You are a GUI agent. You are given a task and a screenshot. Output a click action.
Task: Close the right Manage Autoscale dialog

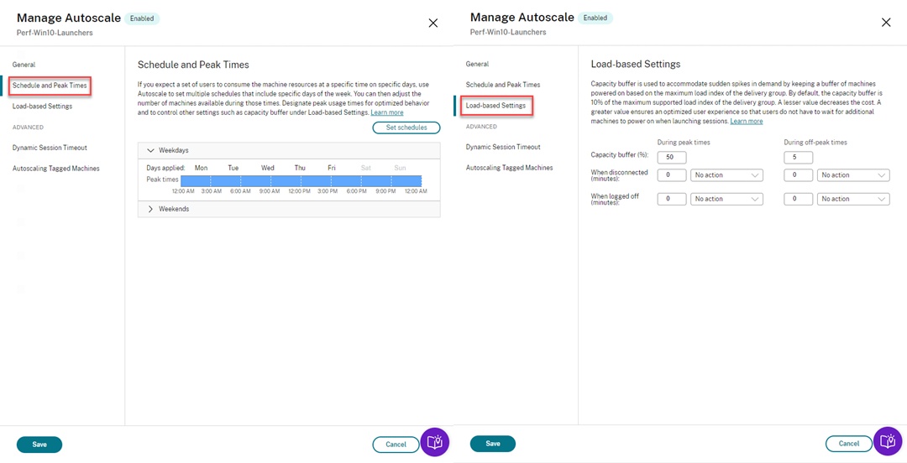click(x=885, y=23)
